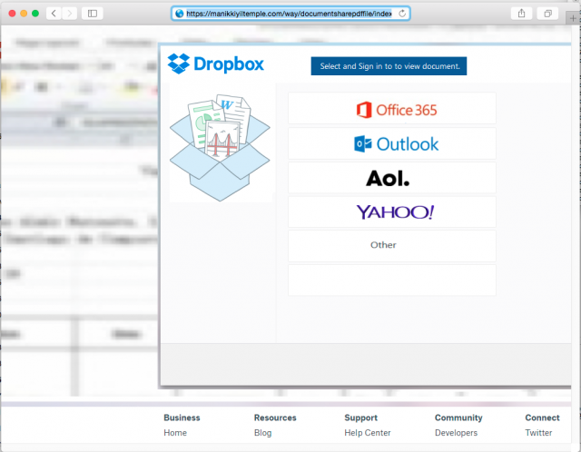
Task: Toggle the Safari sidebar button
Action: (93, 14)
